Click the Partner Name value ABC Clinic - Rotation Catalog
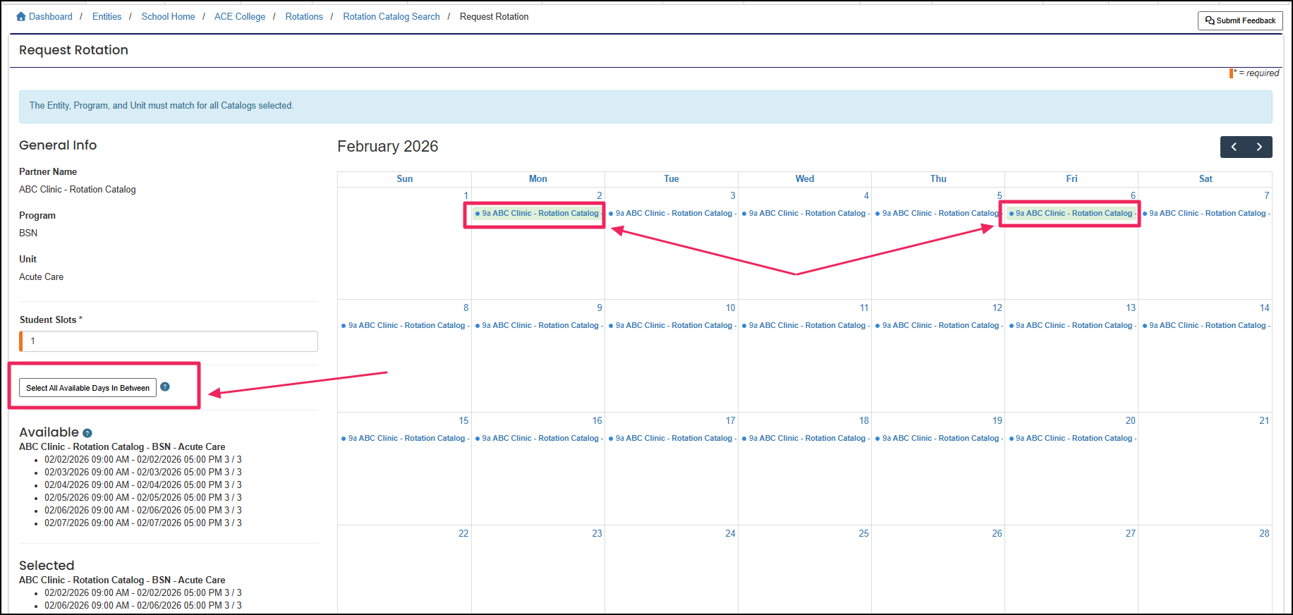The width and height of the screenshot is (1293, 615). [78, 189]
